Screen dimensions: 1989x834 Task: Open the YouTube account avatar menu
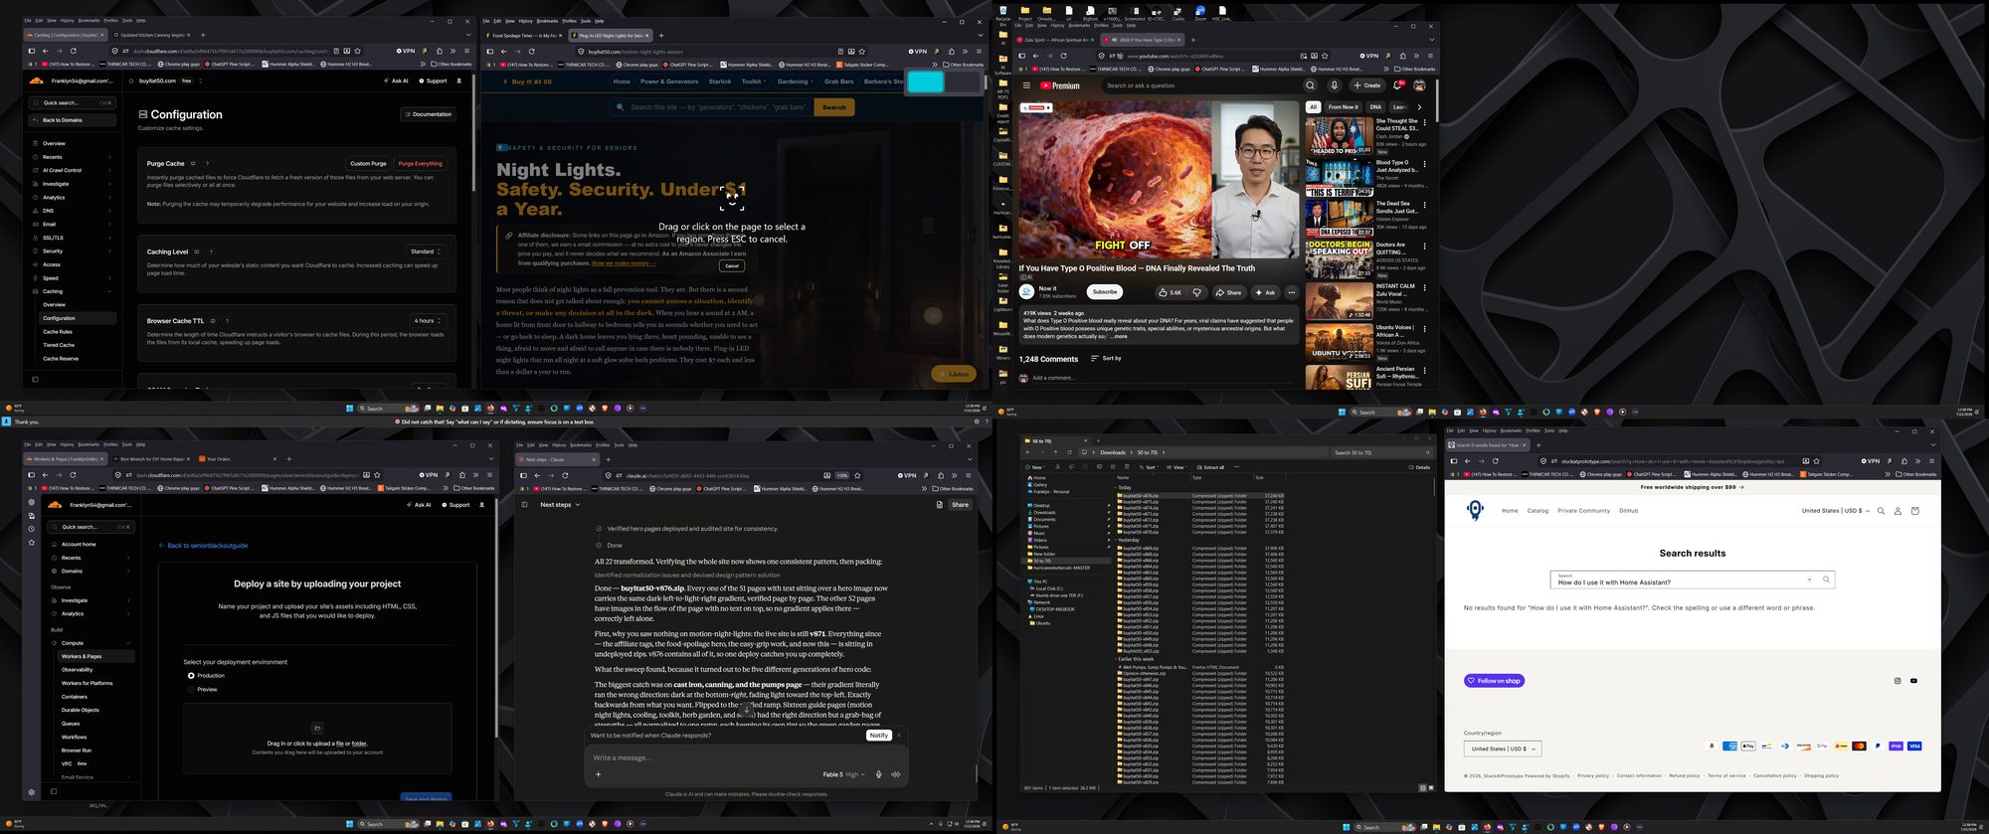(1419, 85)
